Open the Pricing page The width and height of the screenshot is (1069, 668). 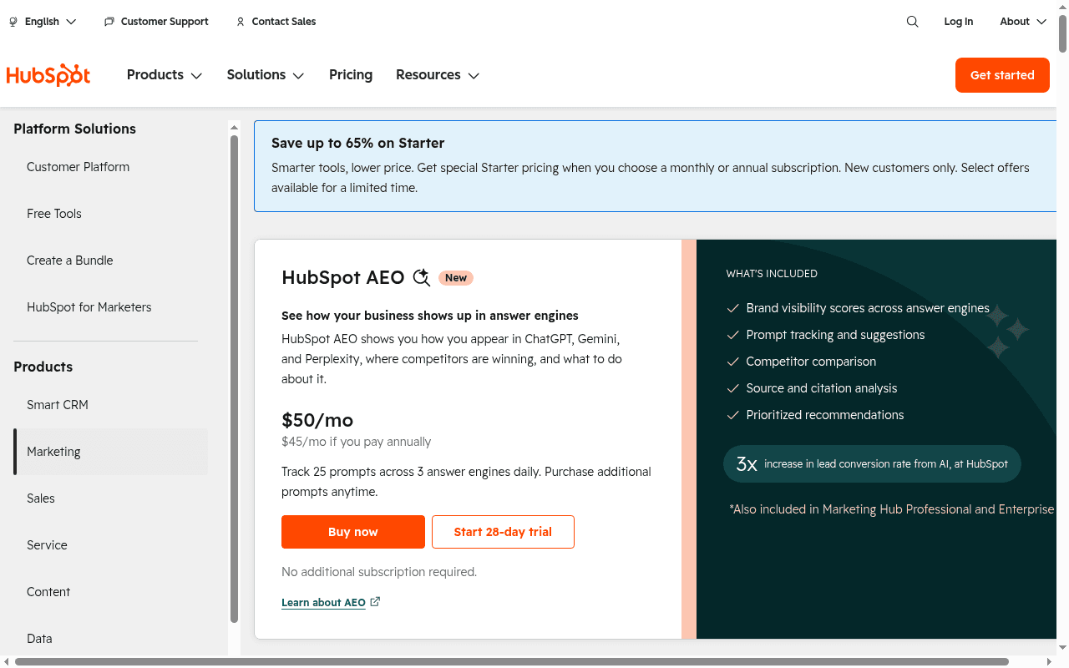tap(351, 75)
